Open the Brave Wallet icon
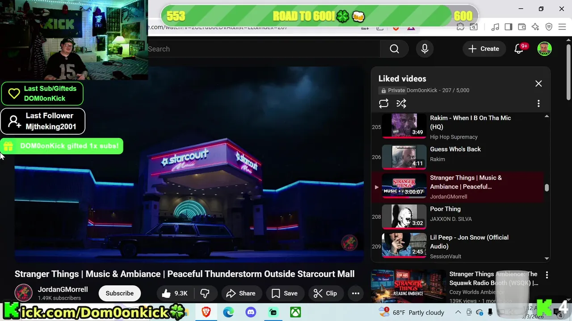Screen dimensions: 572x321 pos(522,27)
